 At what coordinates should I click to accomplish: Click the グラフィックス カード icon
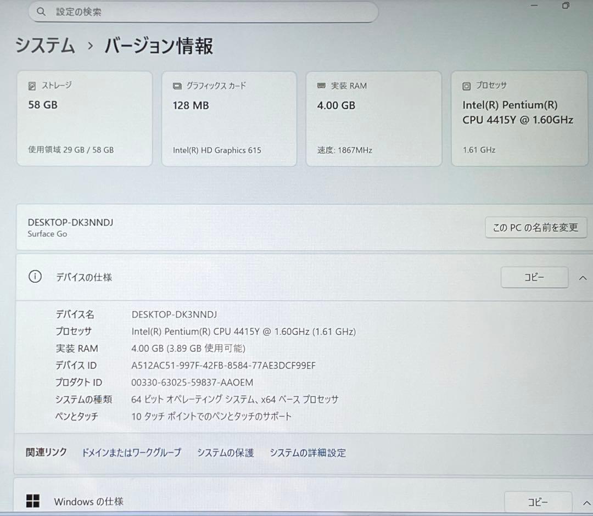tap(176, 86)
